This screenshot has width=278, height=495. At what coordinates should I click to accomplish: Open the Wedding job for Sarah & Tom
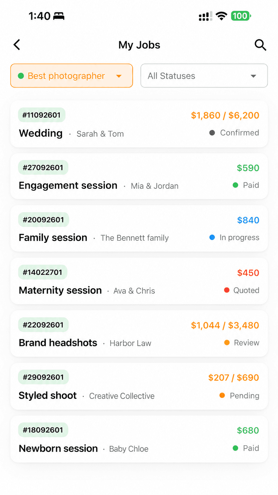tap(139, 124)
